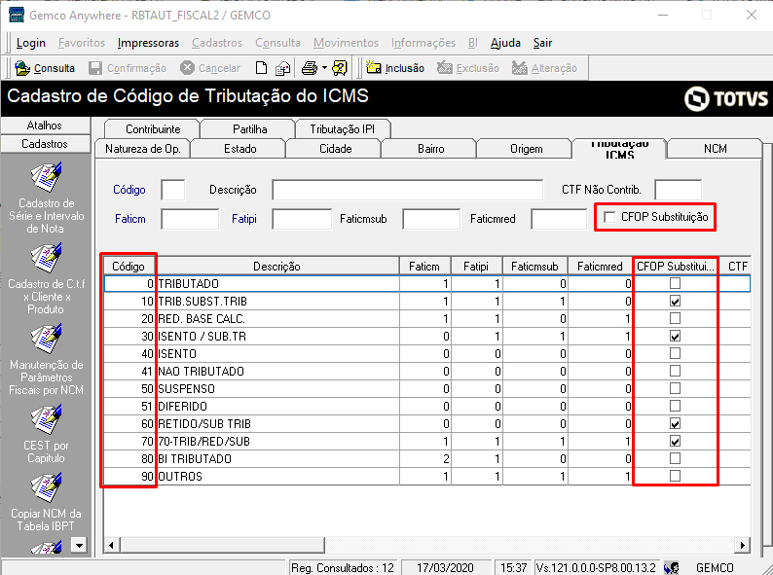Open the Login menu

pyautogui.click(x=30, y=43)
